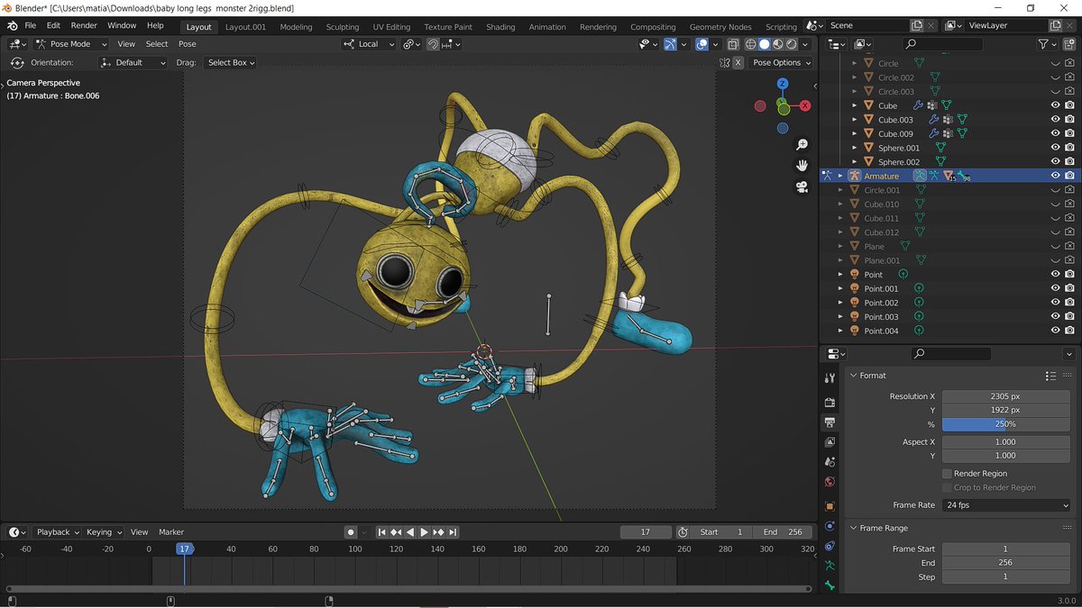Image resolution: width=1082 pixels, height=608 pixels.
Task: Toggle the auto keying record button
Action: click(x=351, y=532)
